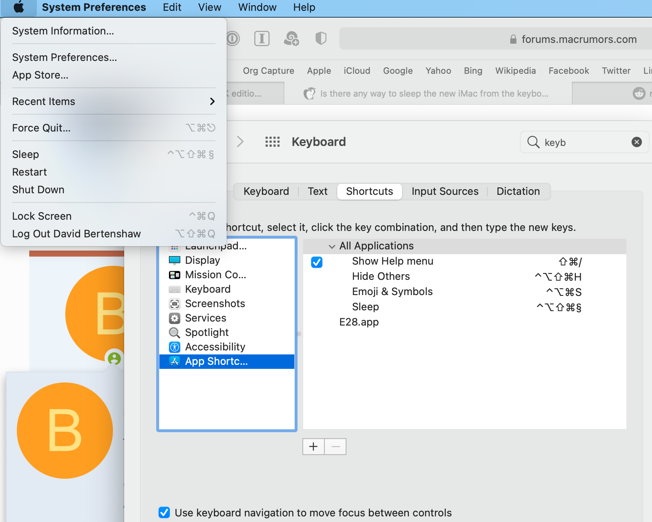Switch to the Keyboard tab
Screen dimensions: 652x522
point(266,191)
